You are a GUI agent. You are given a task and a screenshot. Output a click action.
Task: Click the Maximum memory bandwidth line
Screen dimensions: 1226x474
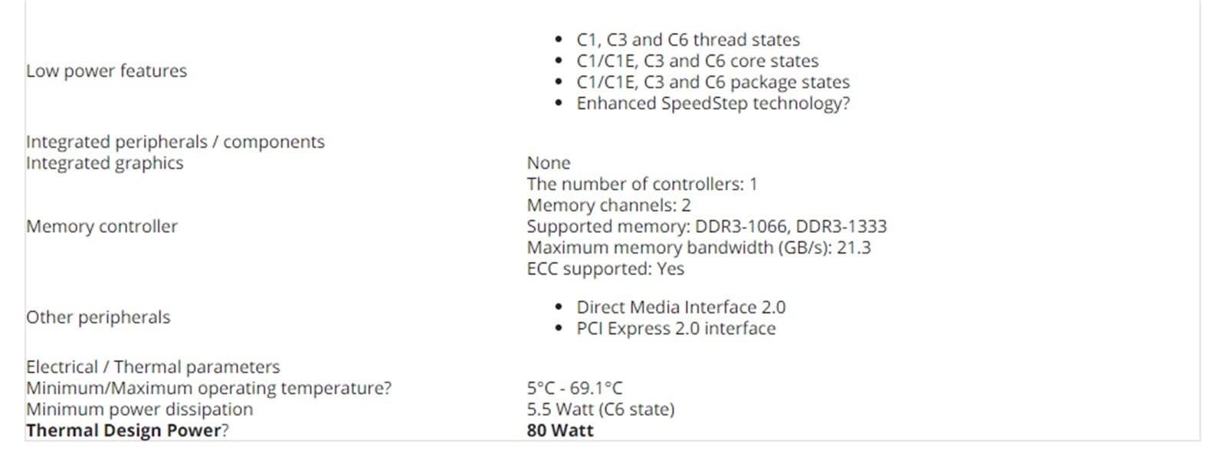tap(699, 247)
